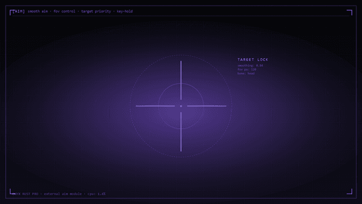The height and width of the screenshot is (204, 362).
Task: Click the cpu 1.4% status text
Action: tap(97, 194)
